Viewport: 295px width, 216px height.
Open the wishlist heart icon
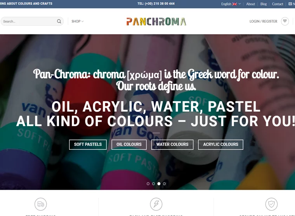tap(285, 21)
